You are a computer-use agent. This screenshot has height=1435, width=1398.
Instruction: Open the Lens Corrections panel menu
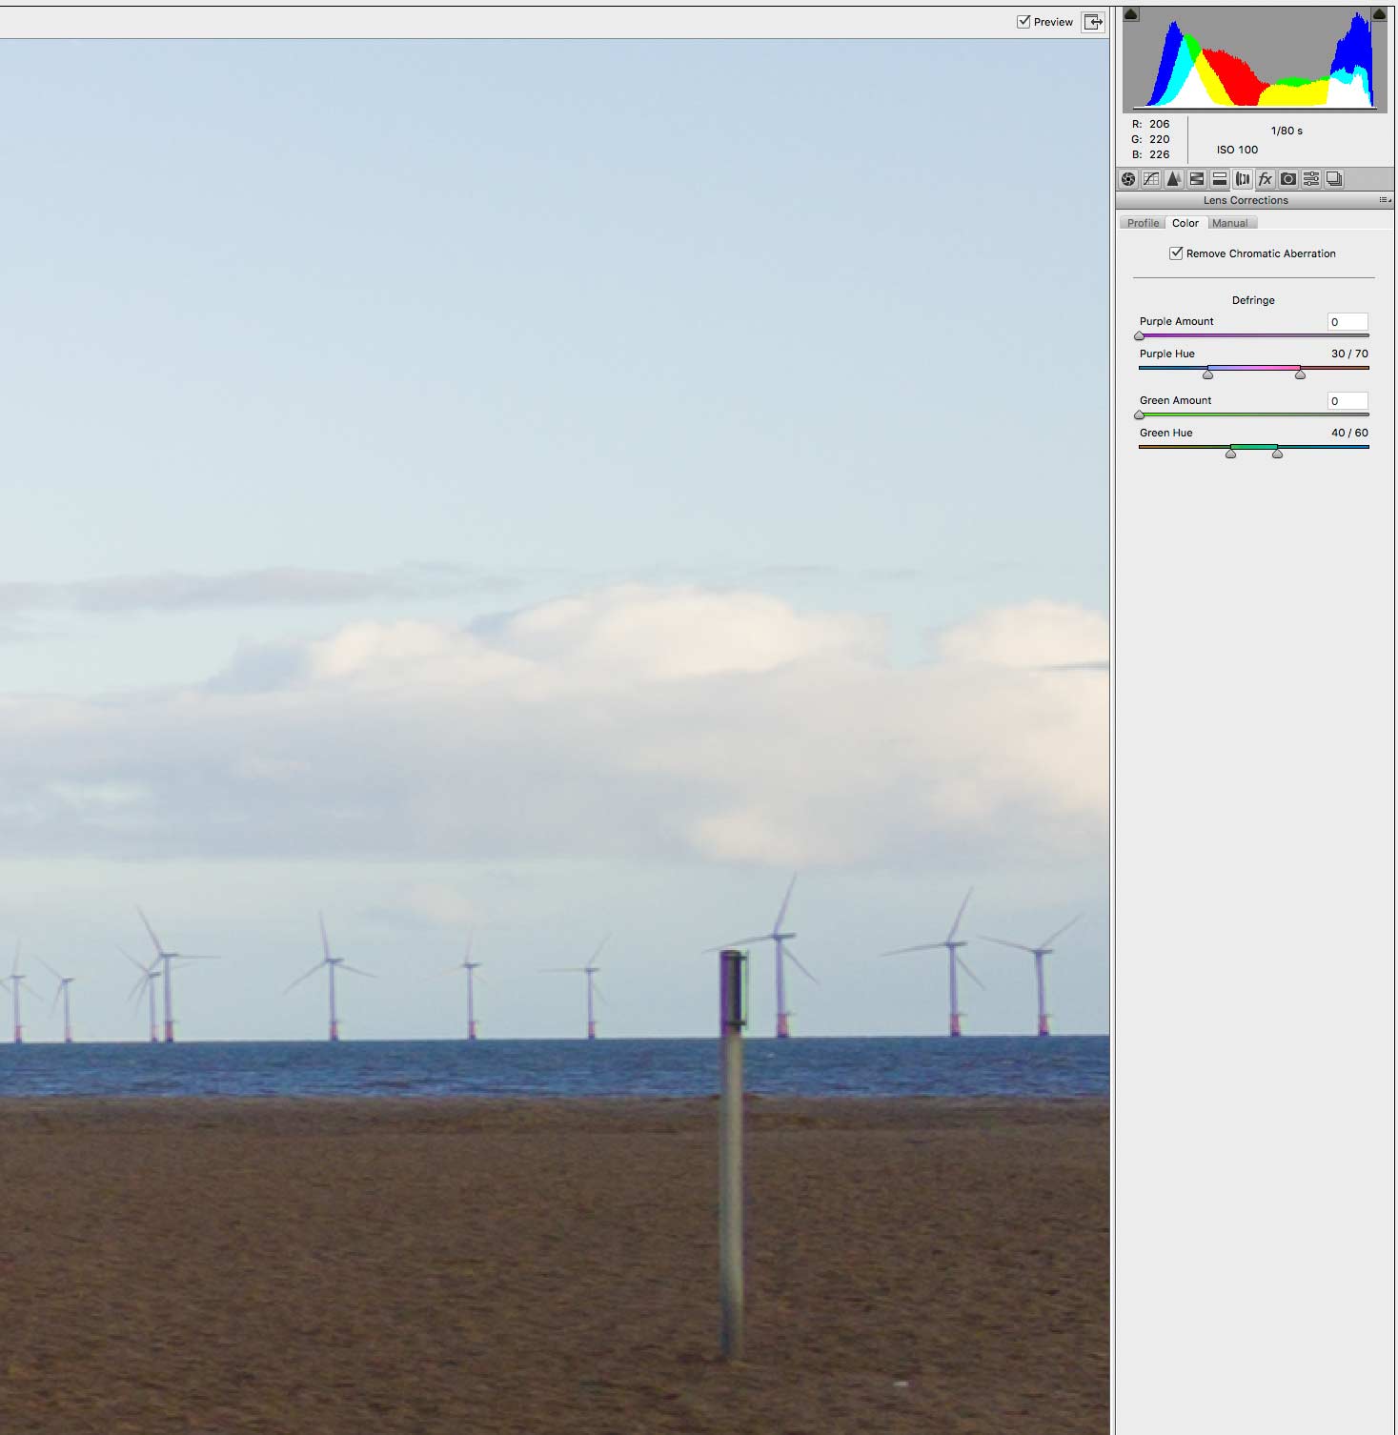[1385, 200]
